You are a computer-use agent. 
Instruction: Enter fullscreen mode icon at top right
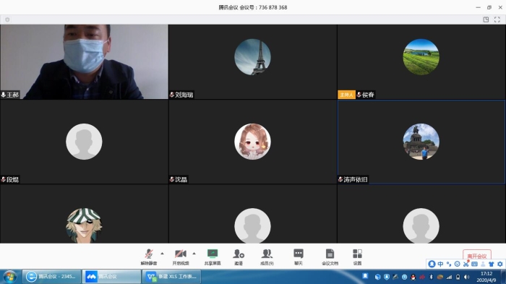pos(497,20)
